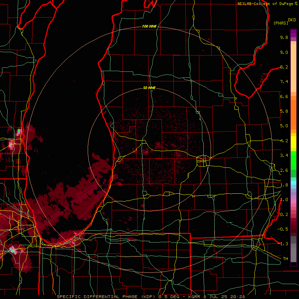
Task: Click the TH threshold label
Action: [285, 259]
